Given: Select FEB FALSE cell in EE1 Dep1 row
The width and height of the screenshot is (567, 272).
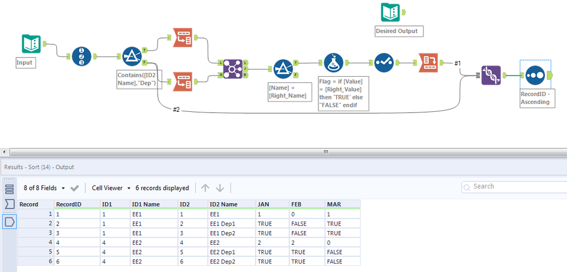Looking at the screenshot, I should 306,224.
